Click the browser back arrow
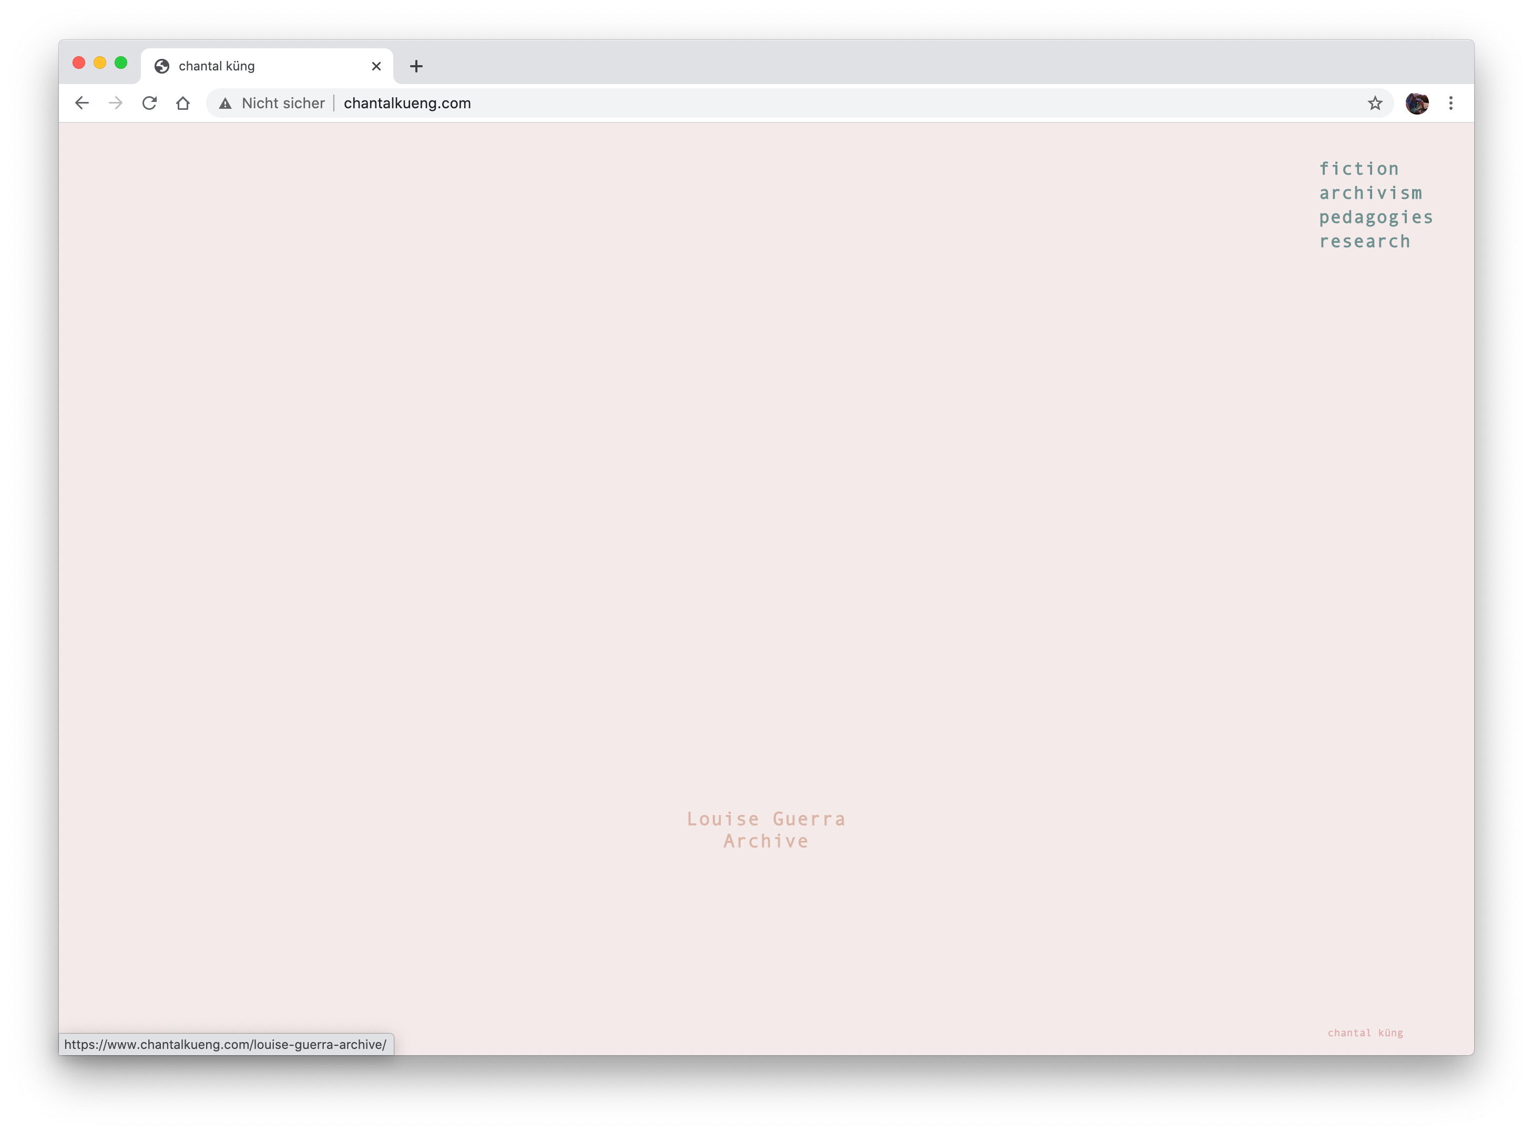The image size is (1533, 1133). click(81, 103)
